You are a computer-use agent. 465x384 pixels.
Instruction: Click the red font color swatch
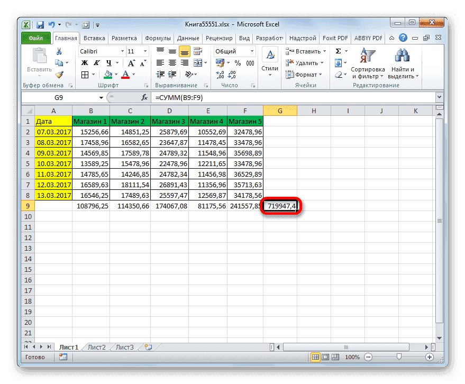[126, 76]
